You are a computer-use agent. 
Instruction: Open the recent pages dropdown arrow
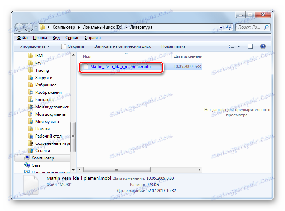[36, 28]
